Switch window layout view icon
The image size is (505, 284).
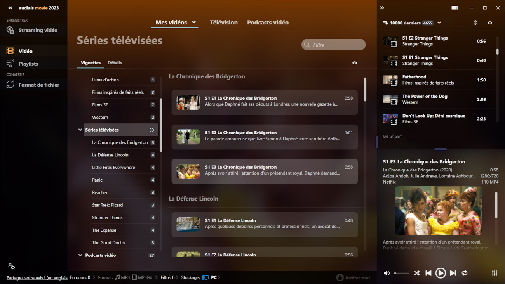click(x=455, y=8)
